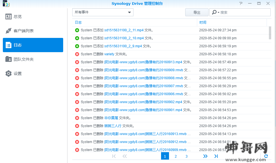Screen dimensions: 276x163
Task: Click the variety folder link
Action: tap(109, 54)
